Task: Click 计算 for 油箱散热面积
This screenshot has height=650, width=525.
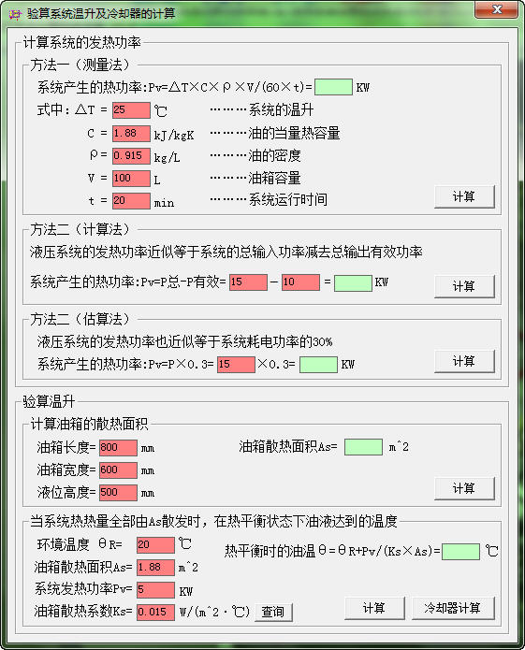Action: point(464,488)
